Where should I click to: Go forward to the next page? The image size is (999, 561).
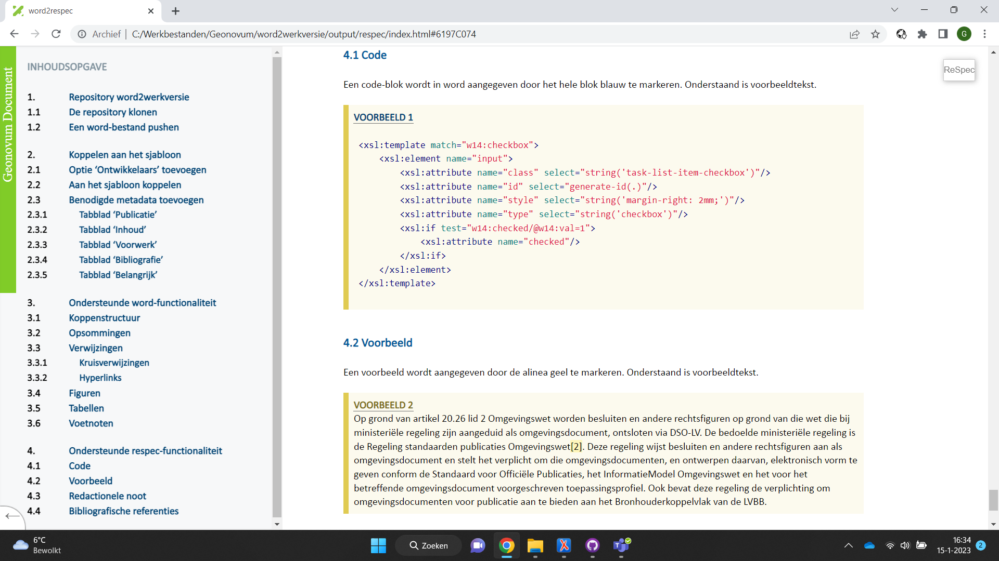pyautogui.click(x=35, y=34)
